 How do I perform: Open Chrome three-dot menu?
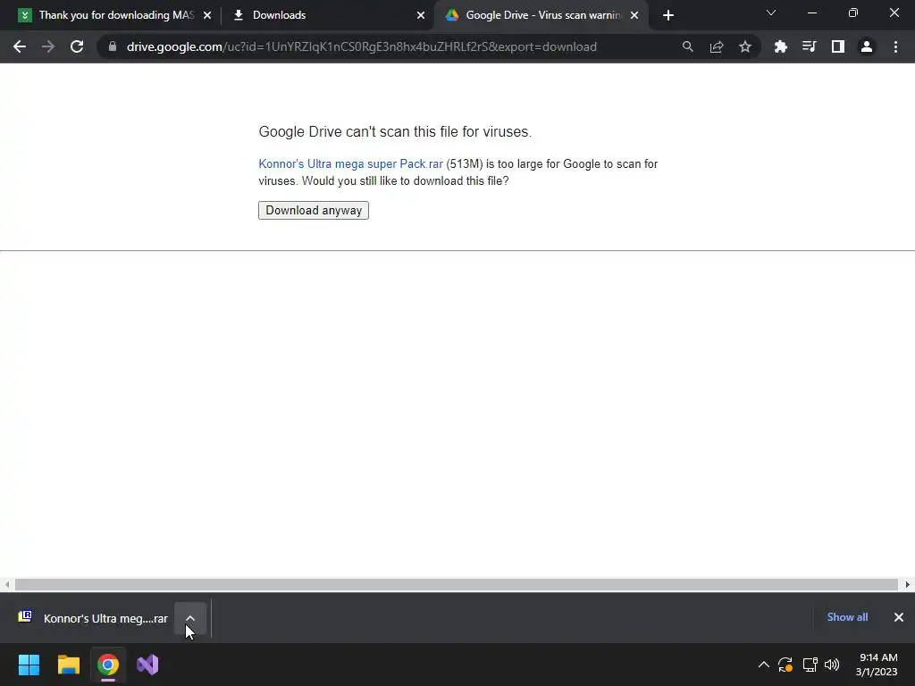coord(895,46)
